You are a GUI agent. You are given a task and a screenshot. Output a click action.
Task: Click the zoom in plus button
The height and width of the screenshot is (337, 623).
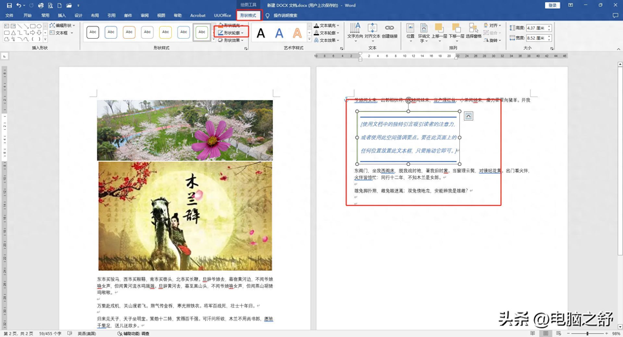(x=606, y=333)
